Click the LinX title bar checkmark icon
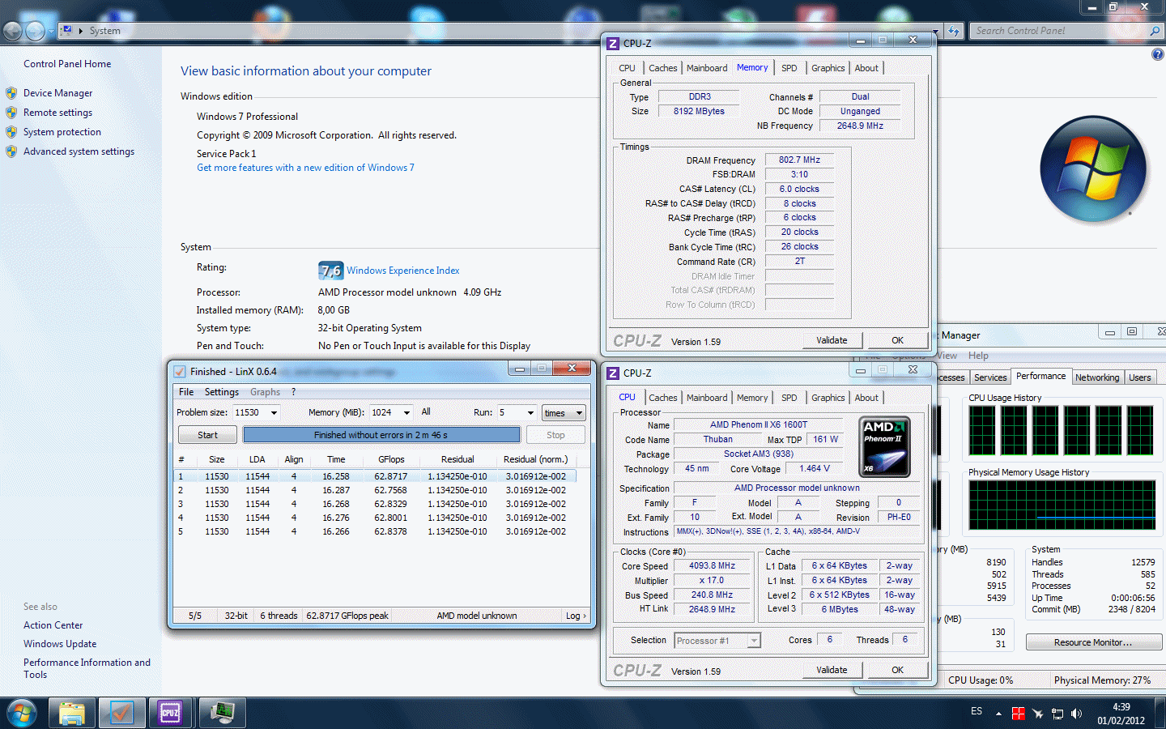 click(x=180, y=372)
